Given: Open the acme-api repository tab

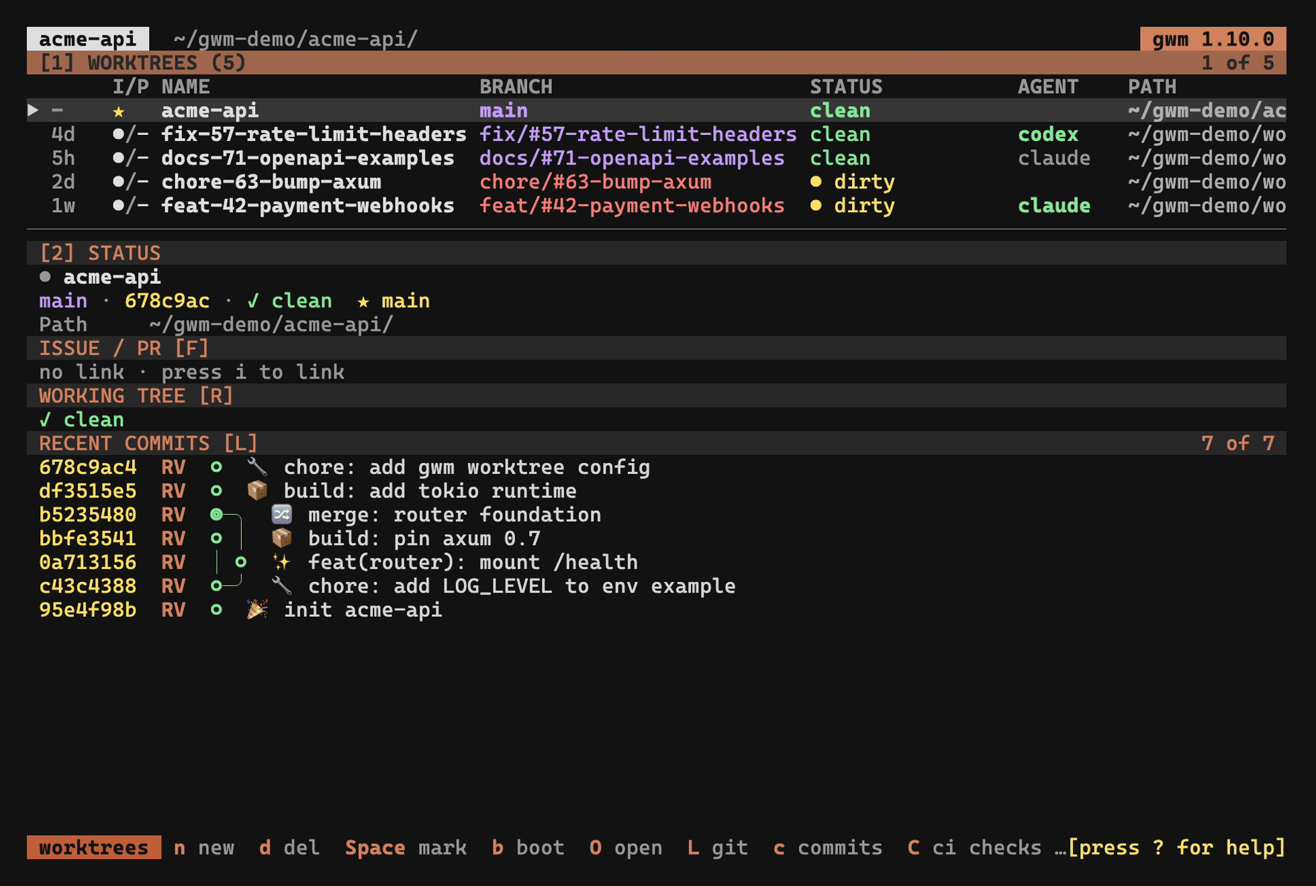Looking at the screenshot, I should (88, 39).
